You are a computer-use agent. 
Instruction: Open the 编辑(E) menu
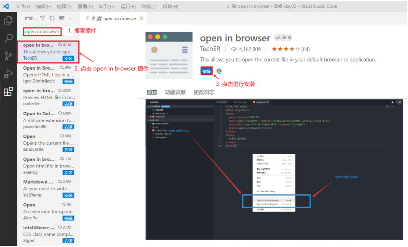coord(43,6)
